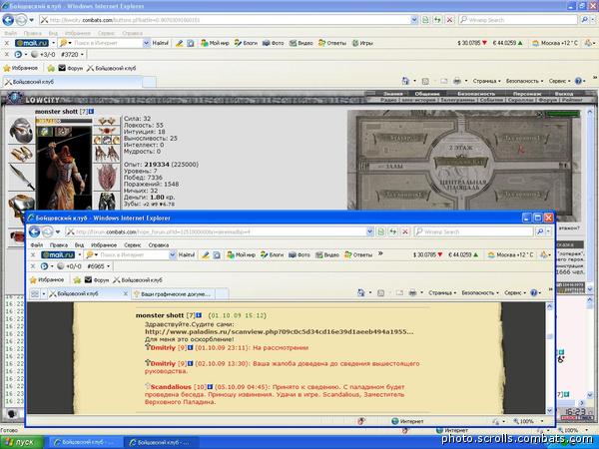Screen dimensions: 599x449
Task: Open address bar dropdown in front window
Action: [x=369, y=231]
